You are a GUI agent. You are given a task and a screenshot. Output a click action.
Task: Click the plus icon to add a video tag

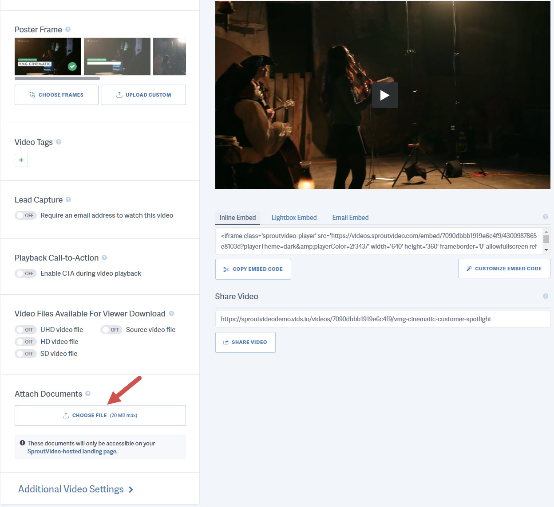click(x=21, y=160)
